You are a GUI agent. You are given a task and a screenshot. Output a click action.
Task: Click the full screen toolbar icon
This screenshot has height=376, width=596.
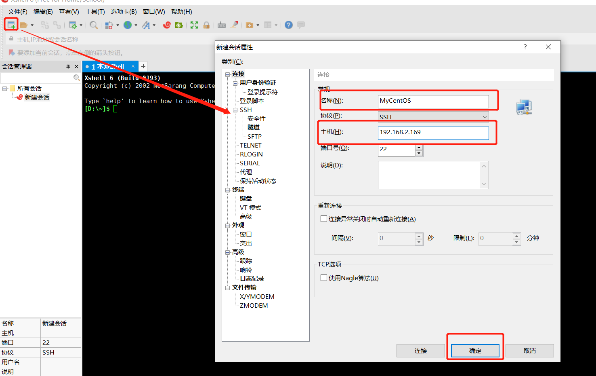194,25
